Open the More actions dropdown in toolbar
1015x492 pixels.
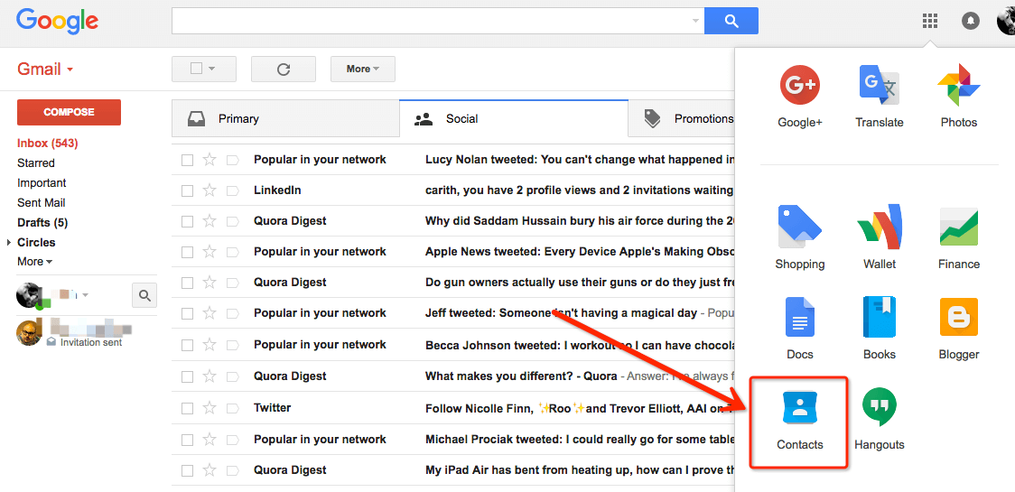362,70
